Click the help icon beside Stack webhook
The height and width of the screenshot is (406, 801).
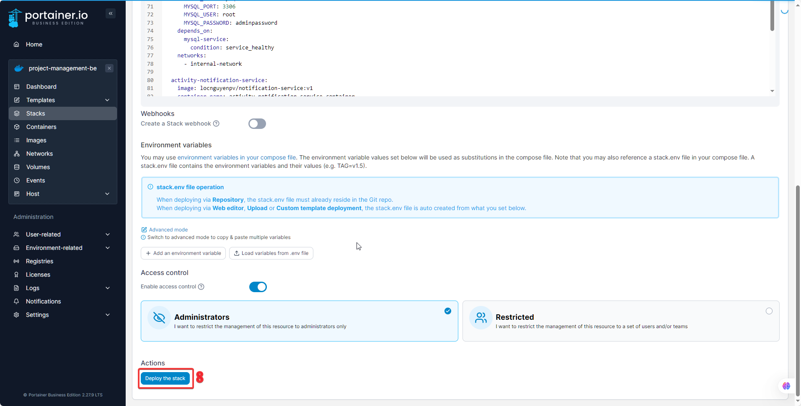point(216,123)
